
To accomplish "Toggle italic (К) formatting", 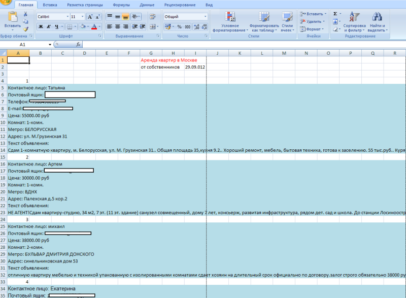I will pos(48,26).
